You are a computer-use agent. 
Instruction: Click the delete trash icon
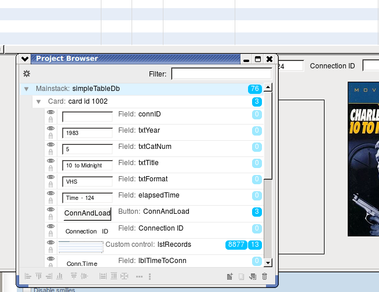pos(265,276)
